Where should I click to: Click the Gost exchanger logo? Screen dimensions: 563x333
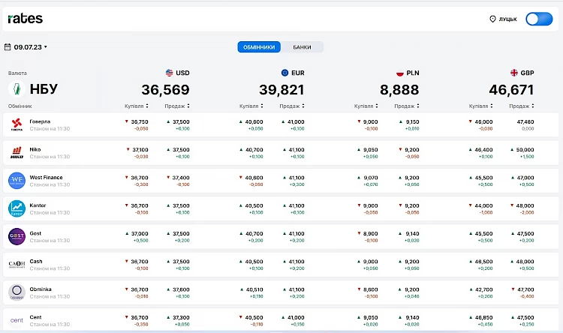(x=17, y=236)
